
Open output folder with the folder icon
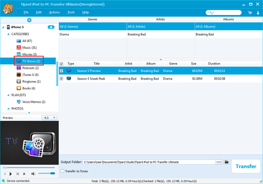(227, 162)
